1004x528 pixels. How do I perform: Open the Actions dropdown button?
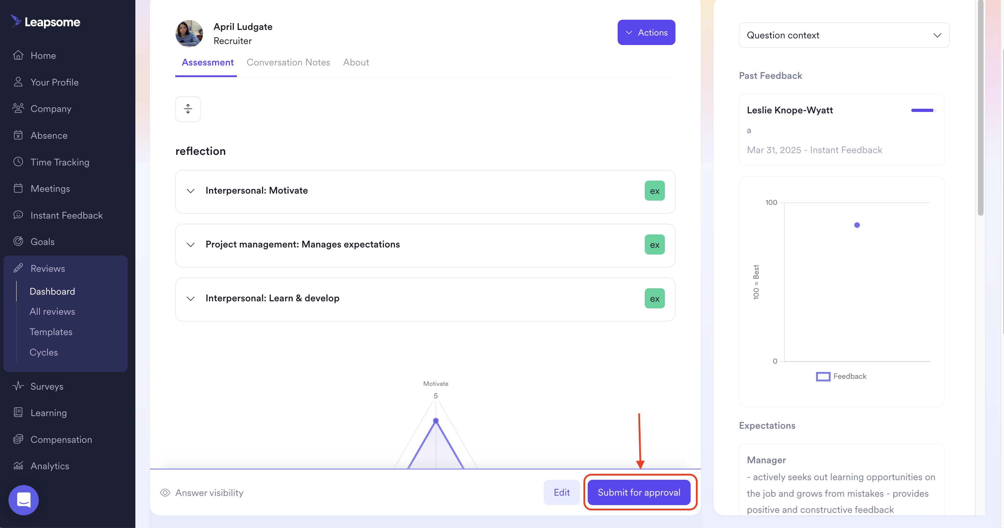[x=646, y=32]
